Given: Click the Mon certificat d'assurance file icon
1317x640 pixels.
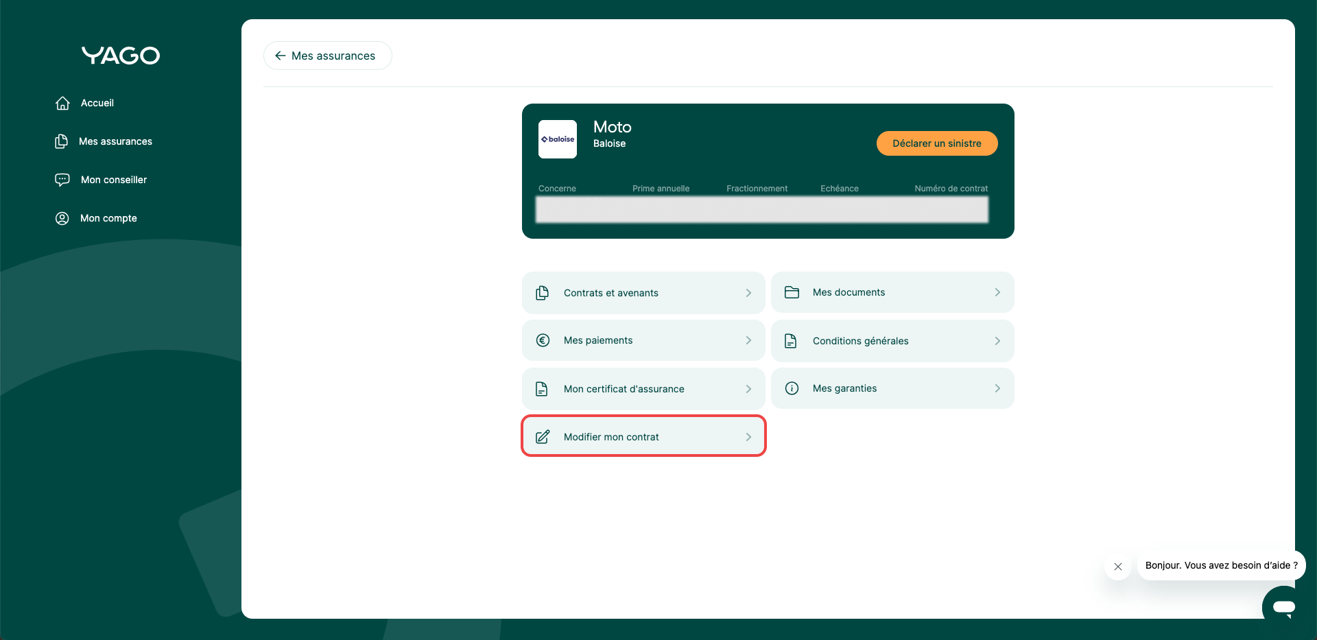Looking at the screenshot, I should (541, 389).
